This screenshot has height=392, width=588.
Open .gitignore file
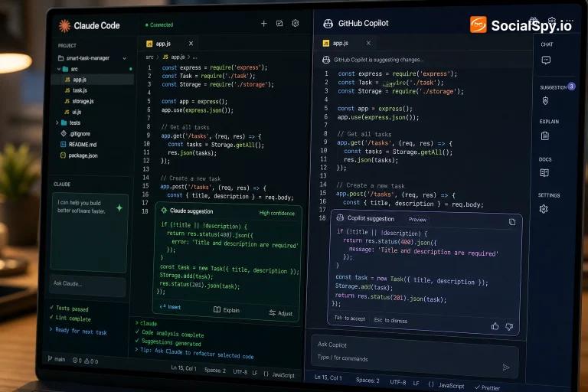click(75, 134)
